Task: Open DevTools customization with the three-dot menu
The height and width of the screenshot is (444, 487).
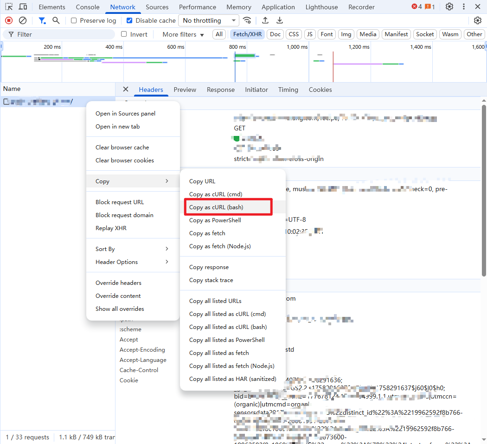Action: click(463, 6)
